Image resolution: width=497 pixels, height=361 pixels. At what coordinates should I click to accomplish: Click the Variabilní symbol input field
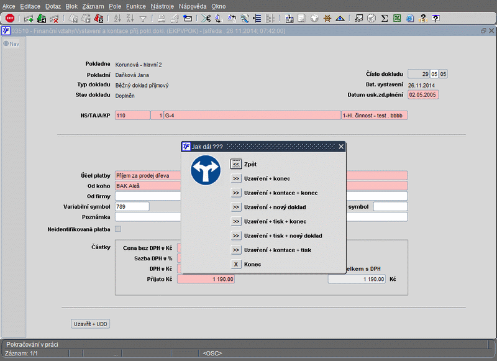point(132,206)
